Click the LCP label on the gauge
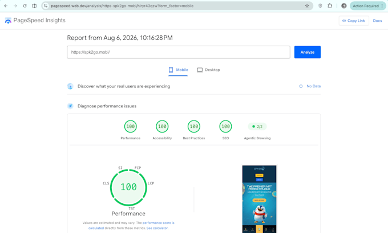388x233 pixels. point(151,183)
